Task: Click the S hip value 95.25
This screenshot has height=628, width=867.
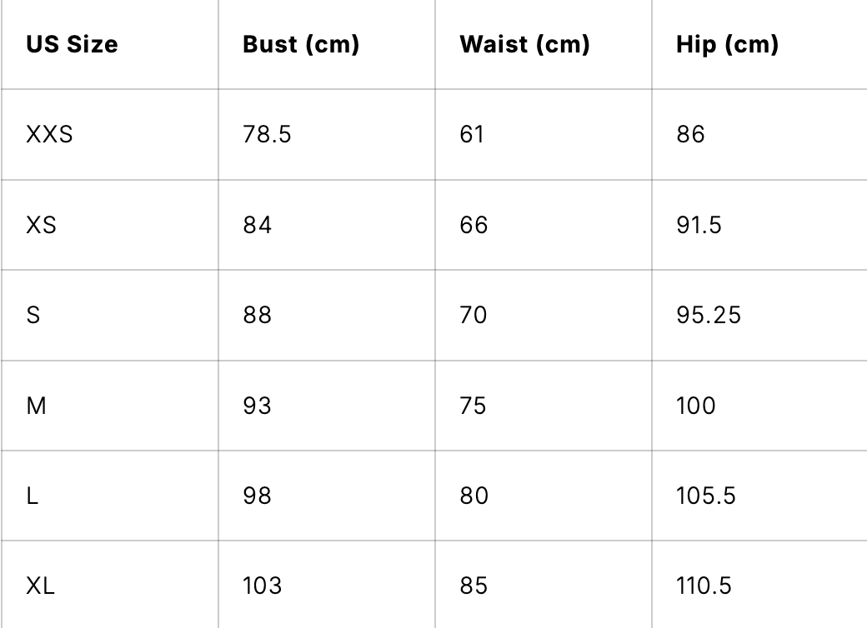Action: [x=709, y=316]
